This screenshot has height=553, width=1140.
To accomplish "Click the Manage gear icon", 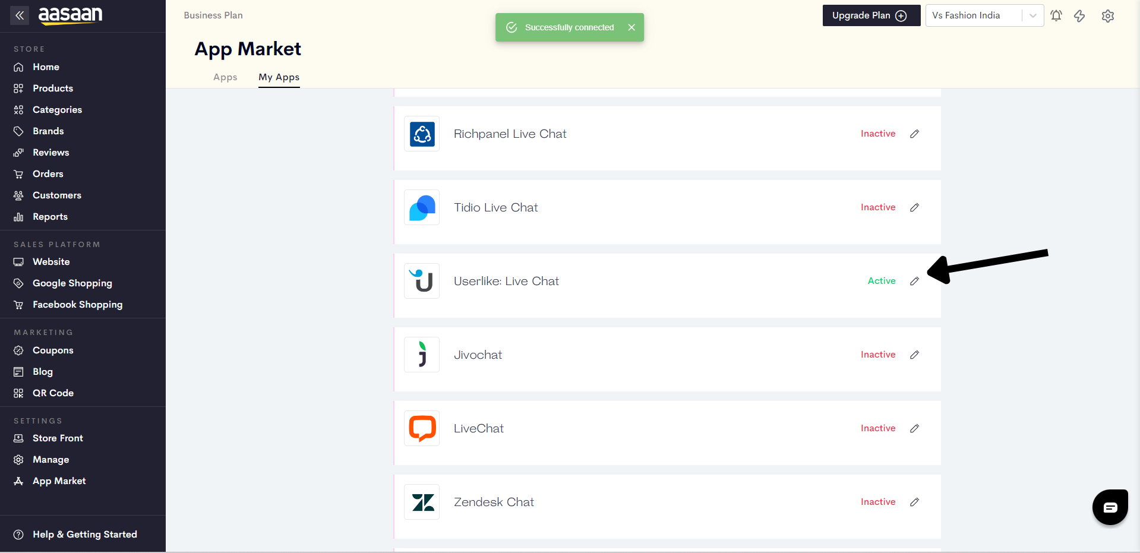I will (x=18, y=460).
